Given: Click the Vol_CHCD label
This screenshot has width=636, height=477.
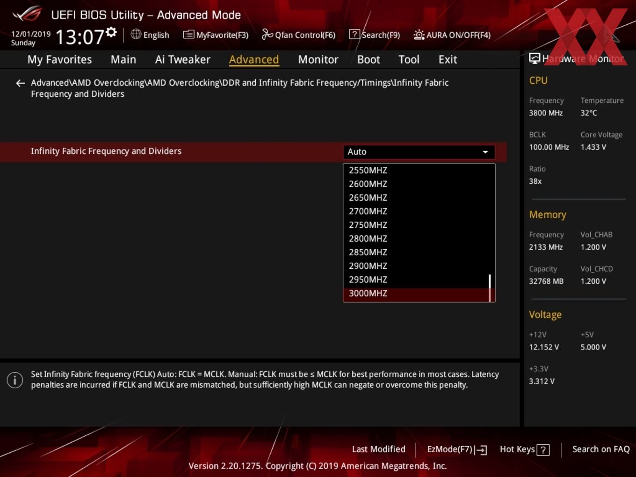Looking at the screenshot, I should 597,269.
